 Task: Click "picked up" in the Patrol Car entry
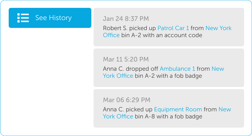tap(145, 28)
